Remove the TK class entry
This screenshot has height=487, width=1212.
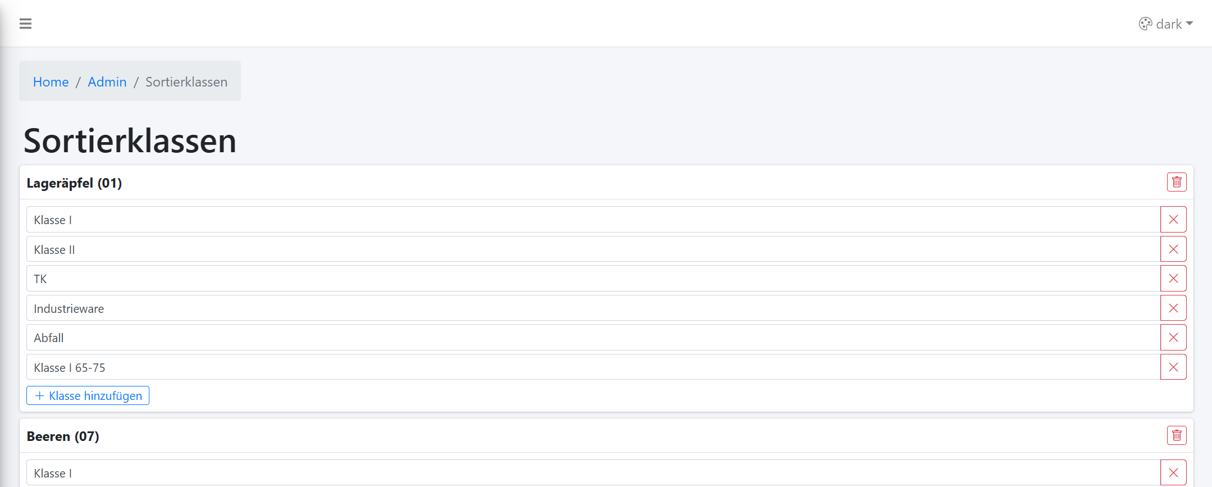1173,279
